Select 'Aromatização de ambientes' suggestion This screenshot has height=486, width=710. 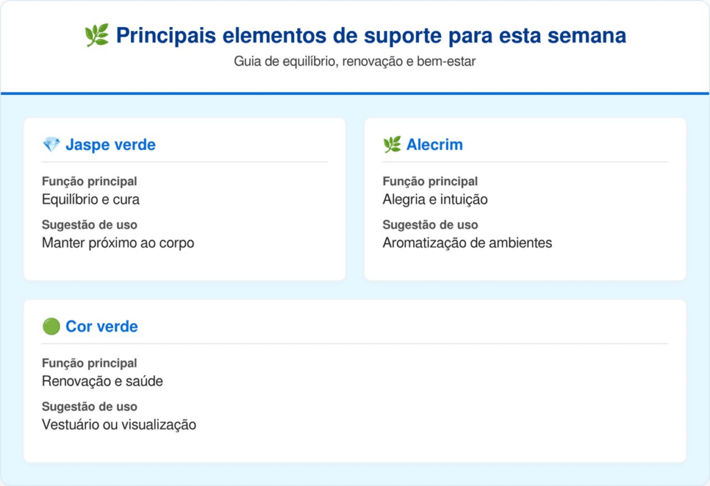click(467, 243)
